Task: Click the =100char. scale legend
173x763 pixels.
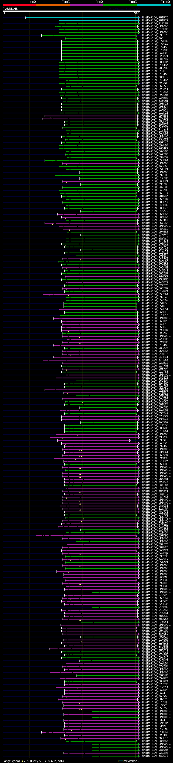Action: 129,761
